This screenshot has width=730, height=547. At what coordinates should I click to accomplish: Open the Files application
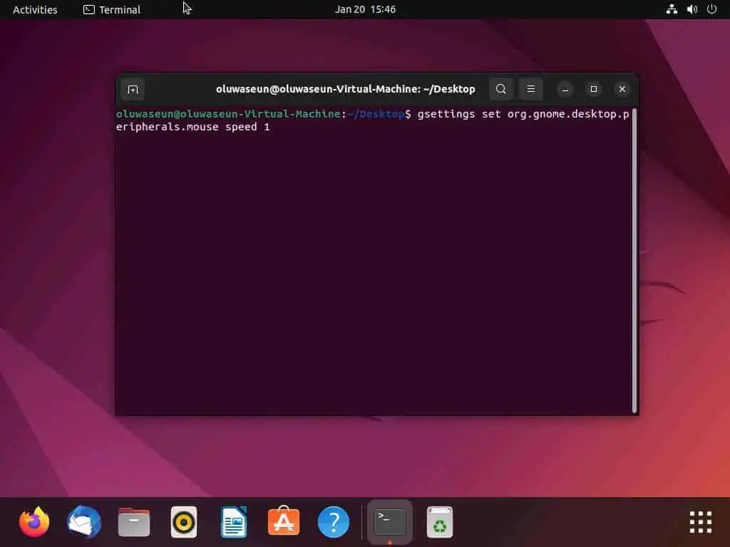133,521
